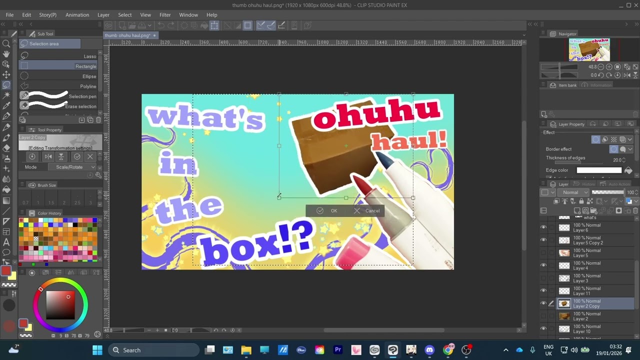Click the white Edge color swatch
The width and height of the screenshot is (640, 360).
pyautogui.click(x=599, y=170)
